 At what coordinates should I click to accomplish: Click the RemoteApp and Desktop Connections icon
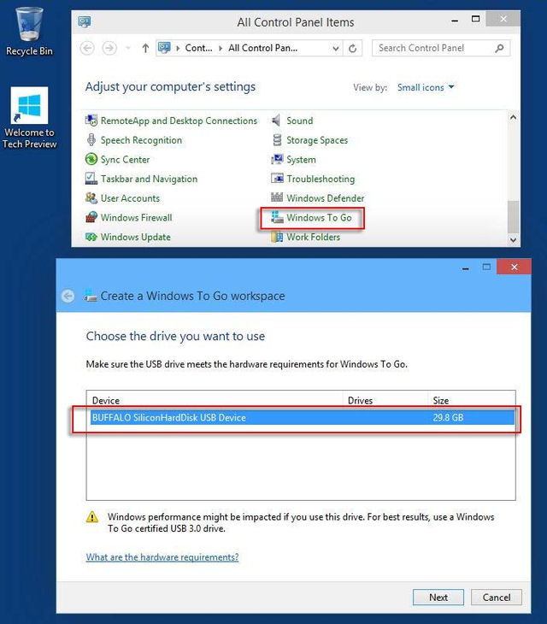[91, 121]
